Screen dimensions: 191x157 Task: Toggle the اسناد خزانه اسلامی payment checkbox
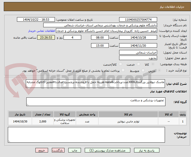tap(123, 70)
